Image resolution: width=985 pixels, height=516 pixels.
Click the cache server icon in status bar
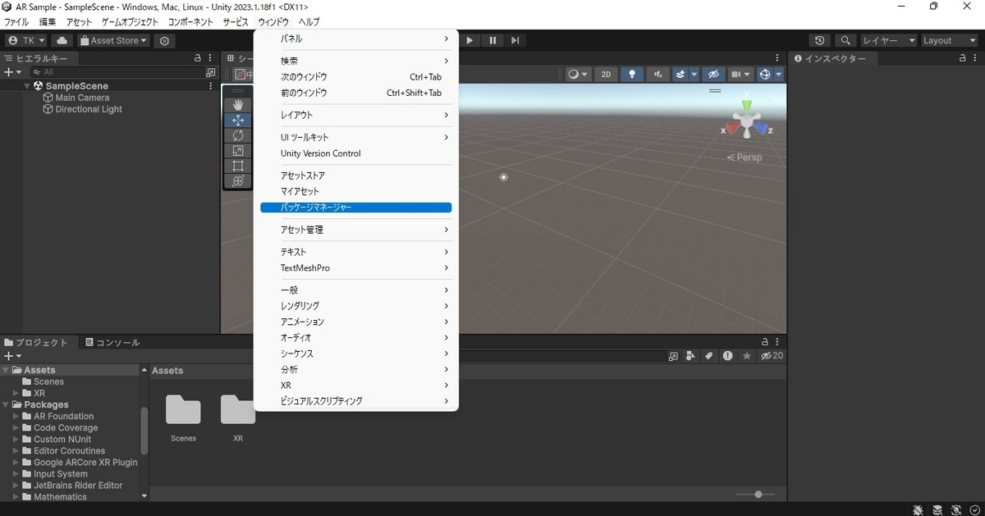pyautogui.click(x=937, y=509)
